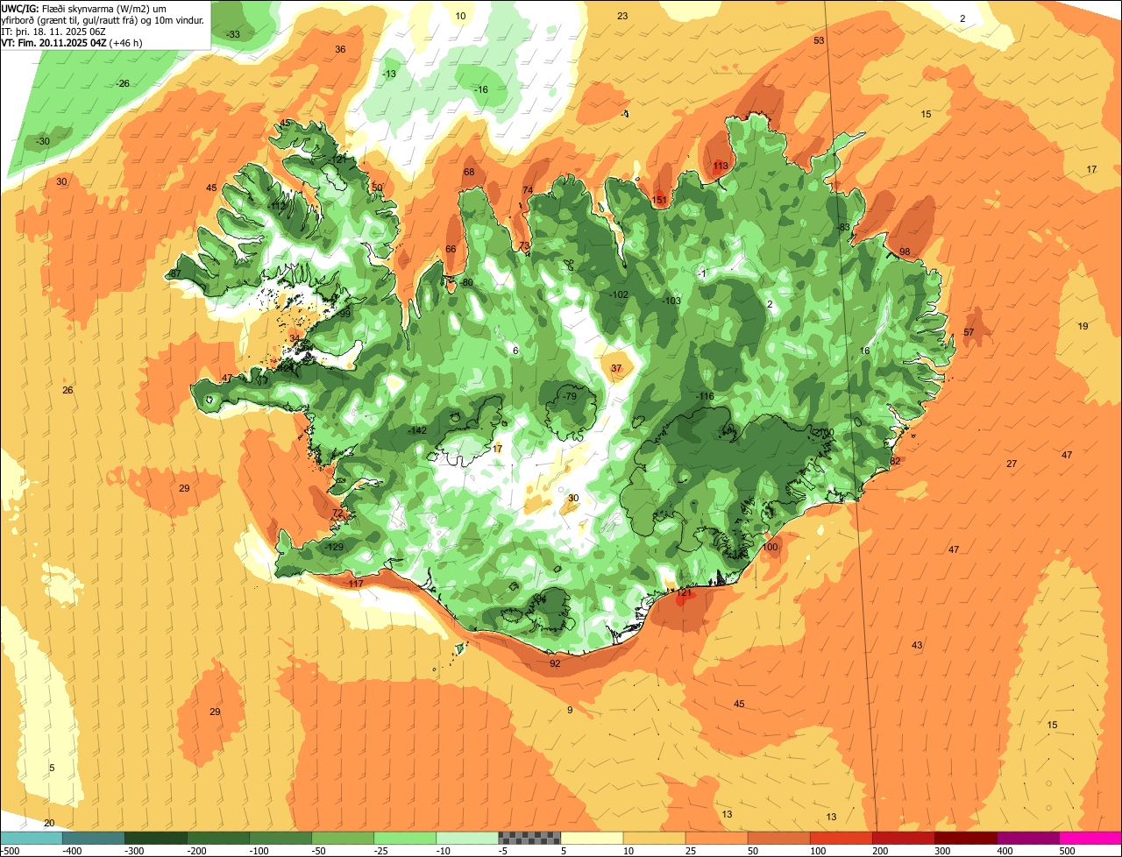
Task: Click the '98' value on the east coast
Action: coord(905,251)
